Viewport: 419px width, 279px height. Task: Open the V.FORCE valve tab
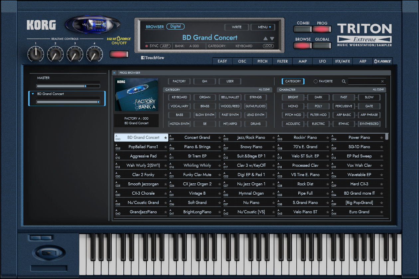pos(382,61)
